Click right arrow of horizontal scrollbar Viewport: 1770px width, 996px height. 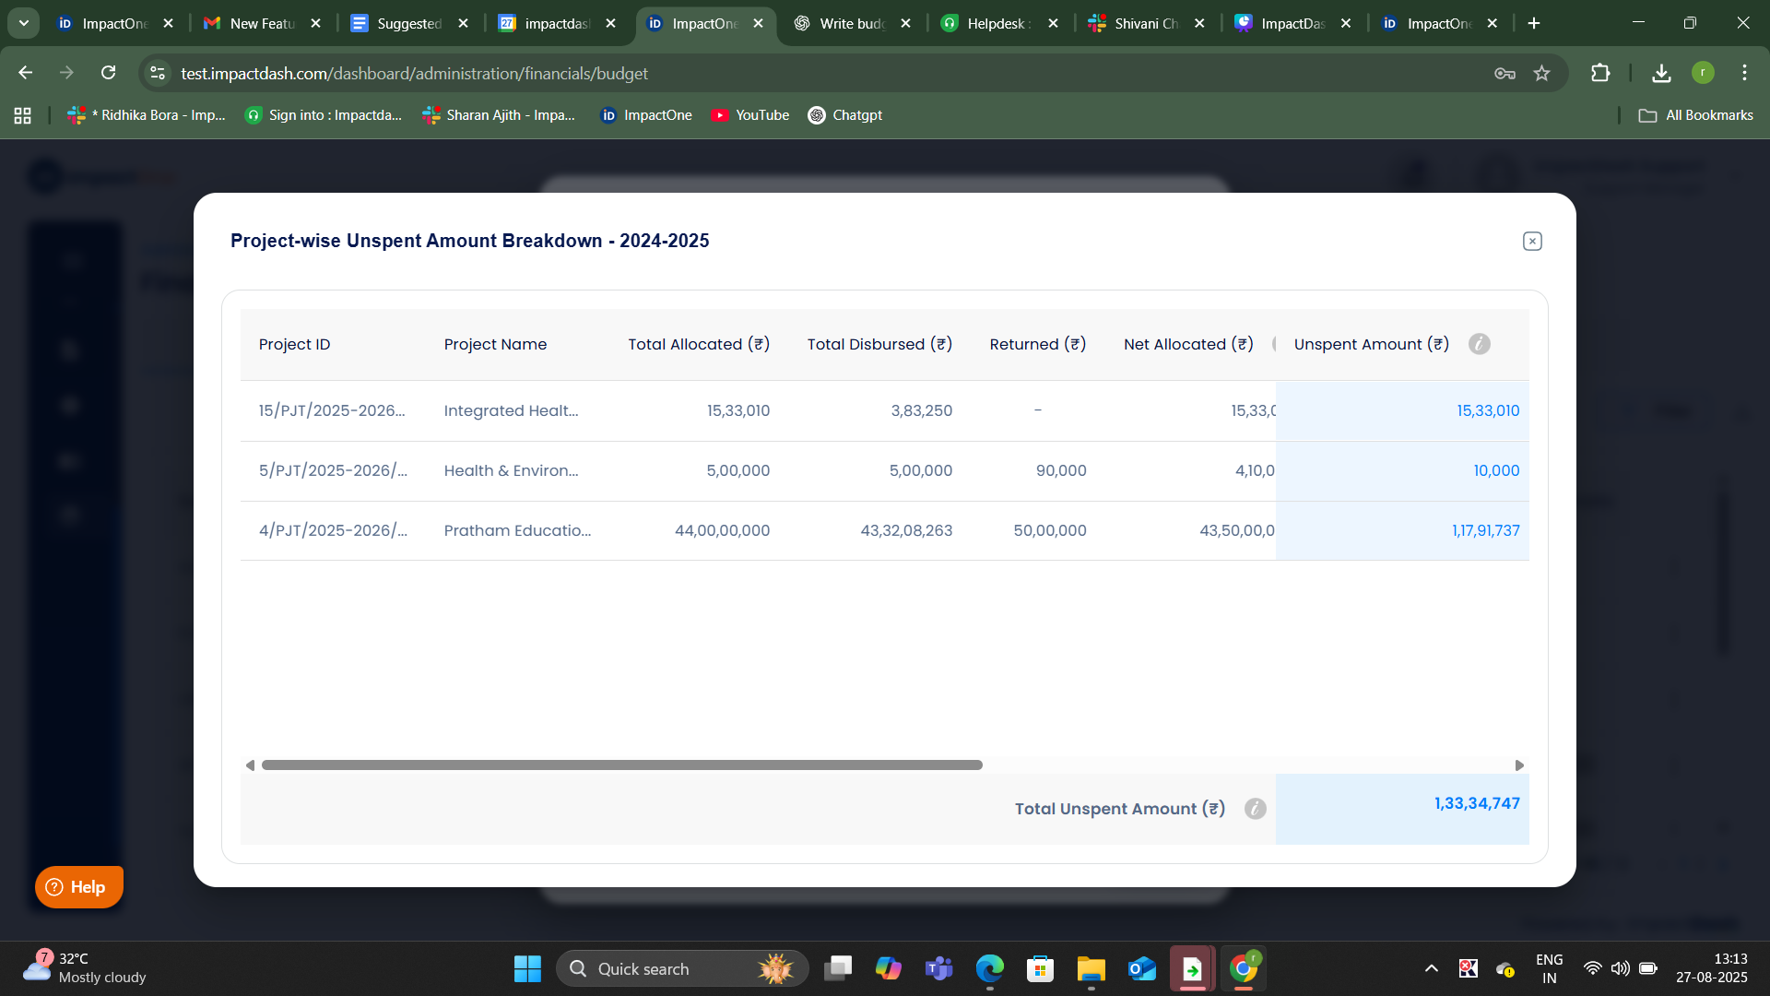tap(1519, 765)
